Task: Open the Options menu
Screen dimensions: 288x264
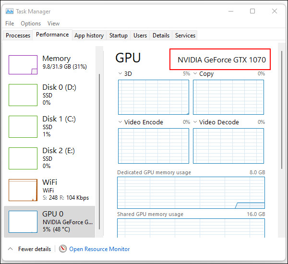Action: click(31, 24)
